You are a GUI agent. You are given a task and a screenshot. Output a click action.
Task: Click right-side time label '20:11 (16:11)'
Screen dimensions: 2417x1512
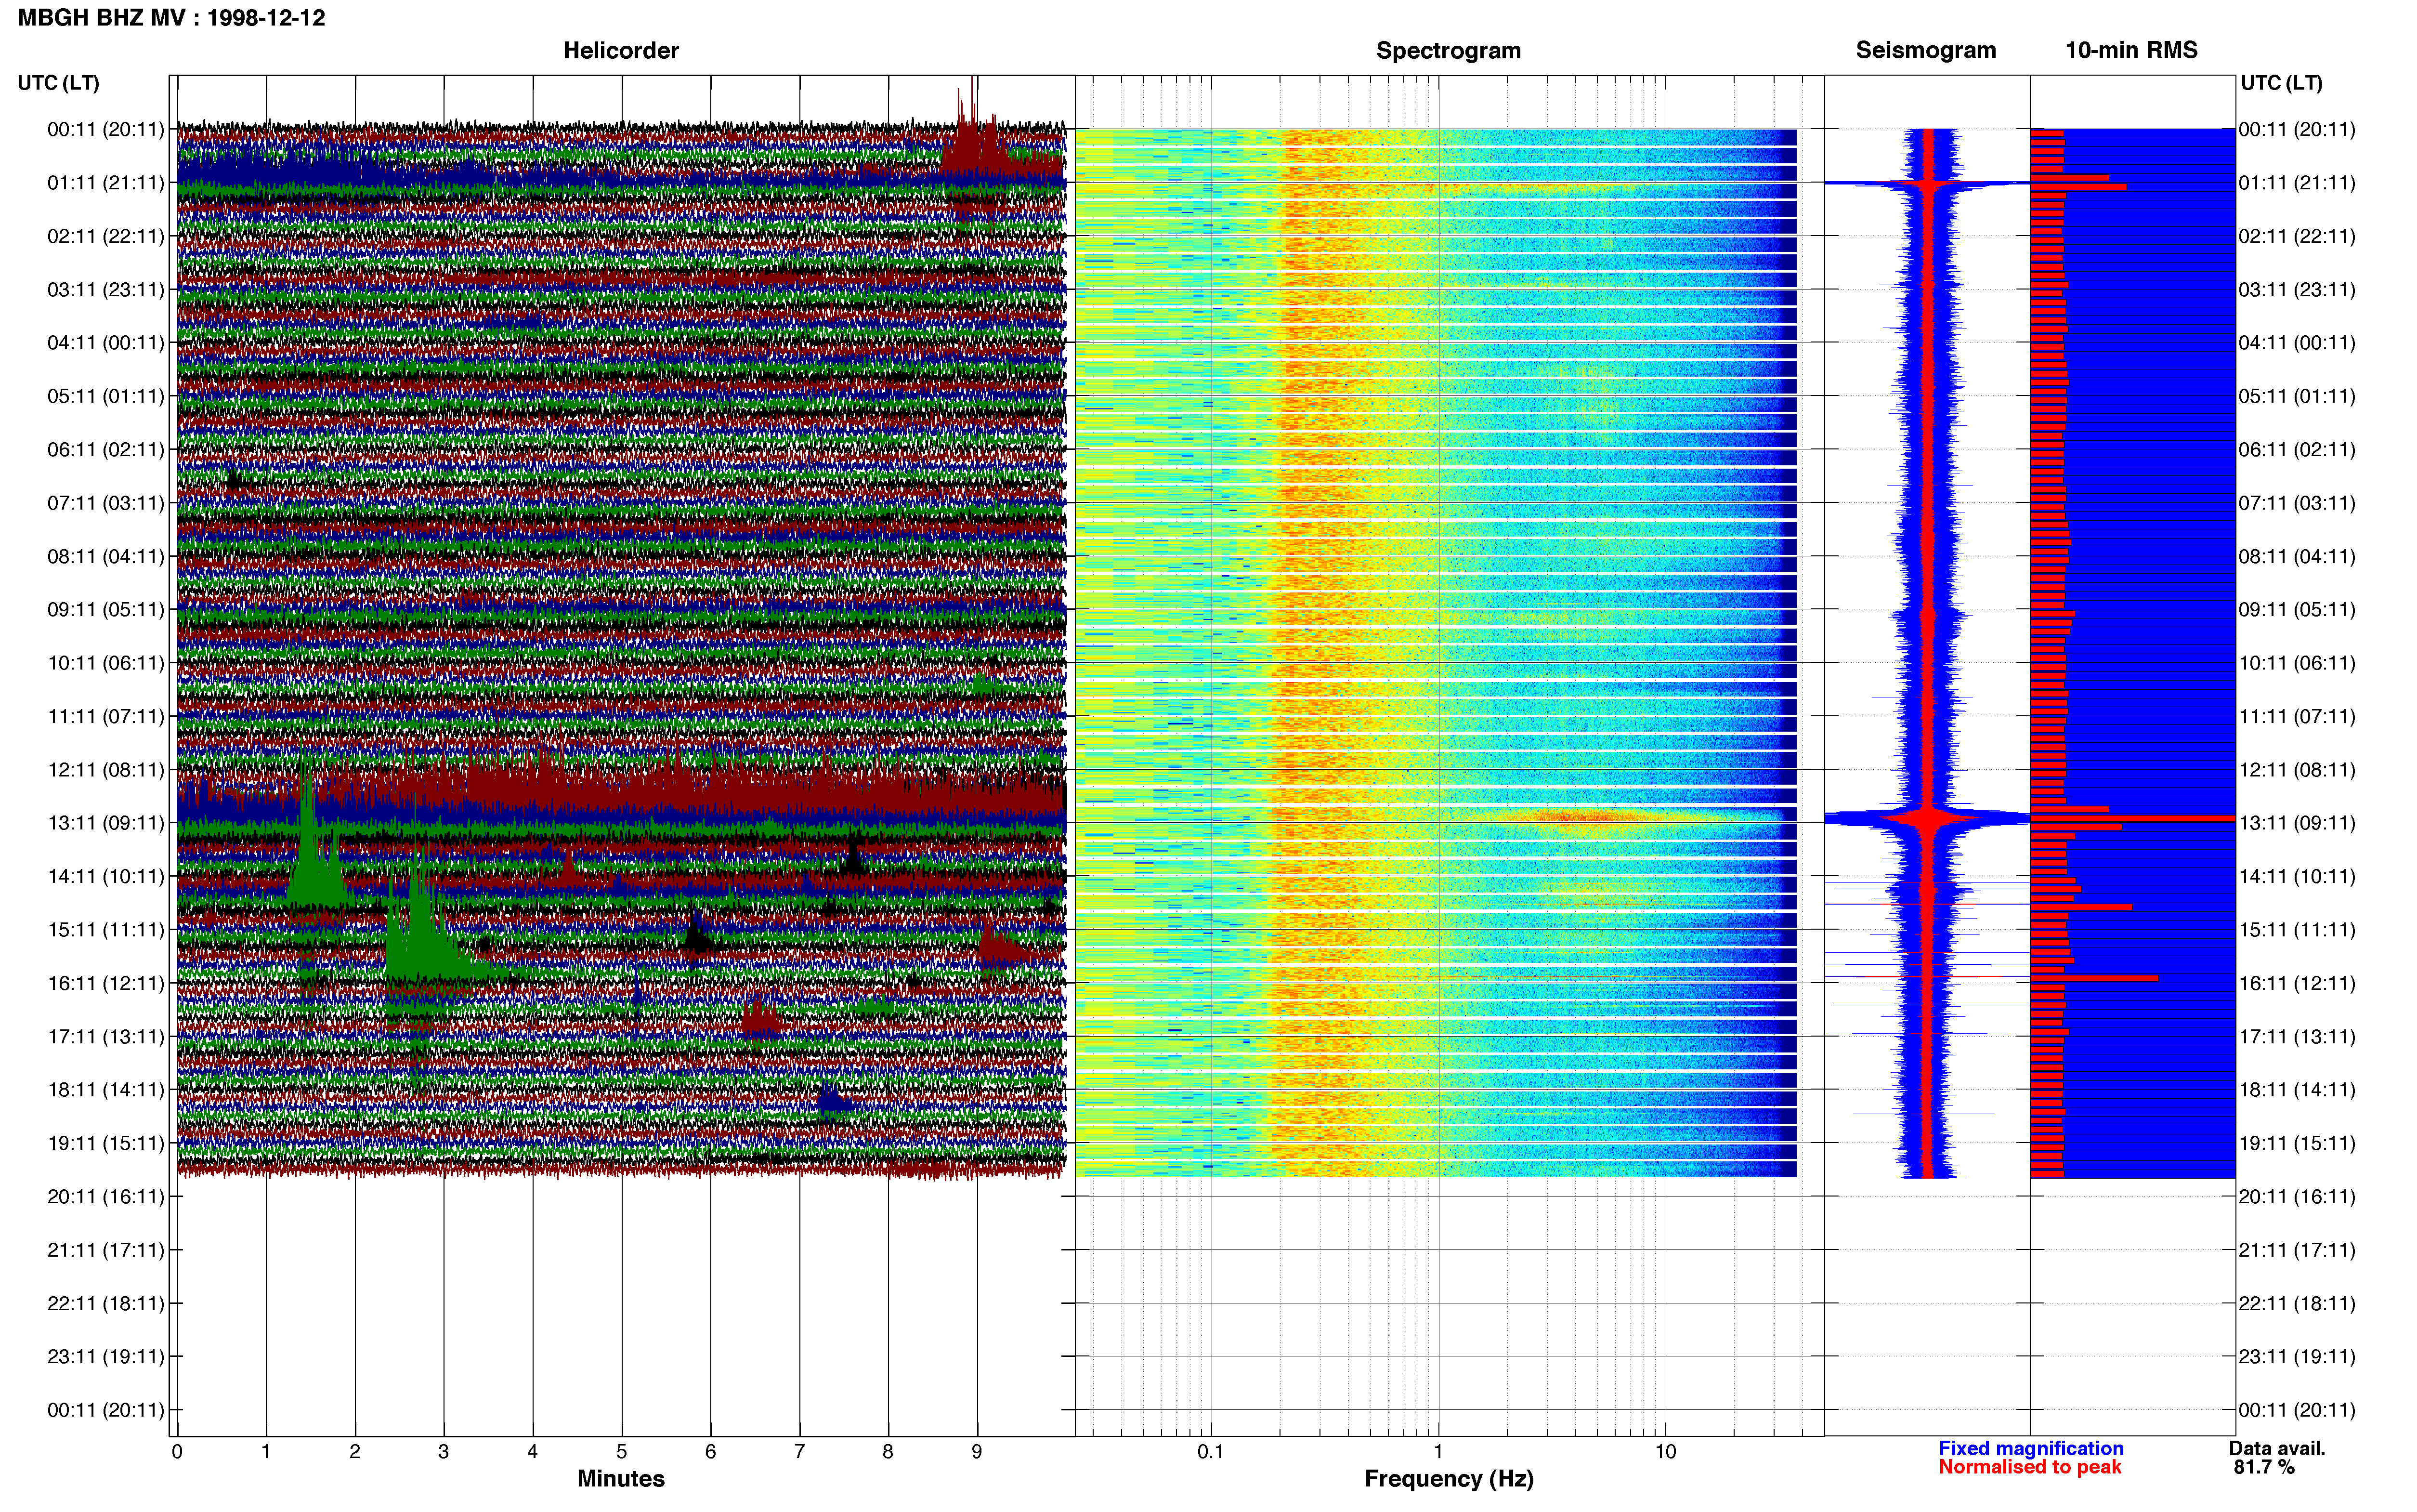(2297, 1196)
